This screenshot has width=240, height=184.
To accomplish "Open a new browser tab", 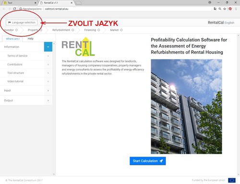I will pyautogui.click(x=78, y=3).
